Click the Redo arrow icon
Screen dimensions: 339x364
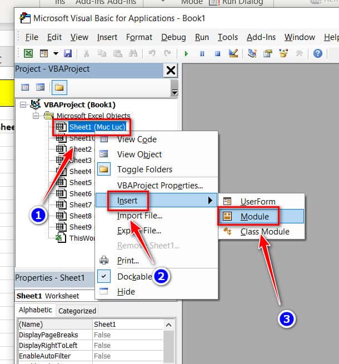tap(167, 53)
